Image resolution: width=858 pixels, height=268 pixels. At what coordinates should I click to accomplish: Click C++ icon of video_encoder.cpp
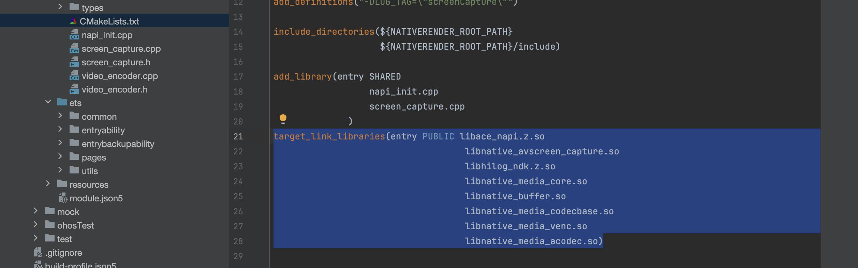click(74, 76)
